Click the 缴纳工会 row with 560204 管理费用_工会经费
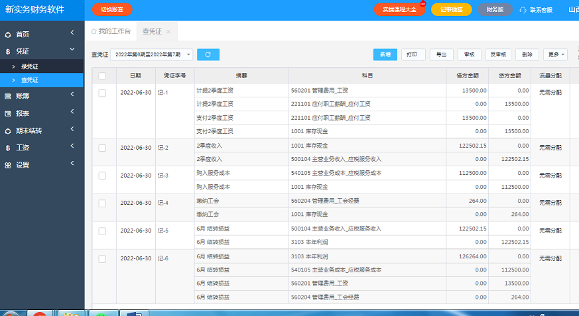 point(363,201)
